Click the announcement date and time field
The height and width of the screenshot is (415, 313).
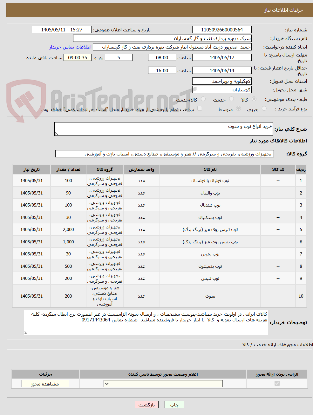click(x=62, y=30)
